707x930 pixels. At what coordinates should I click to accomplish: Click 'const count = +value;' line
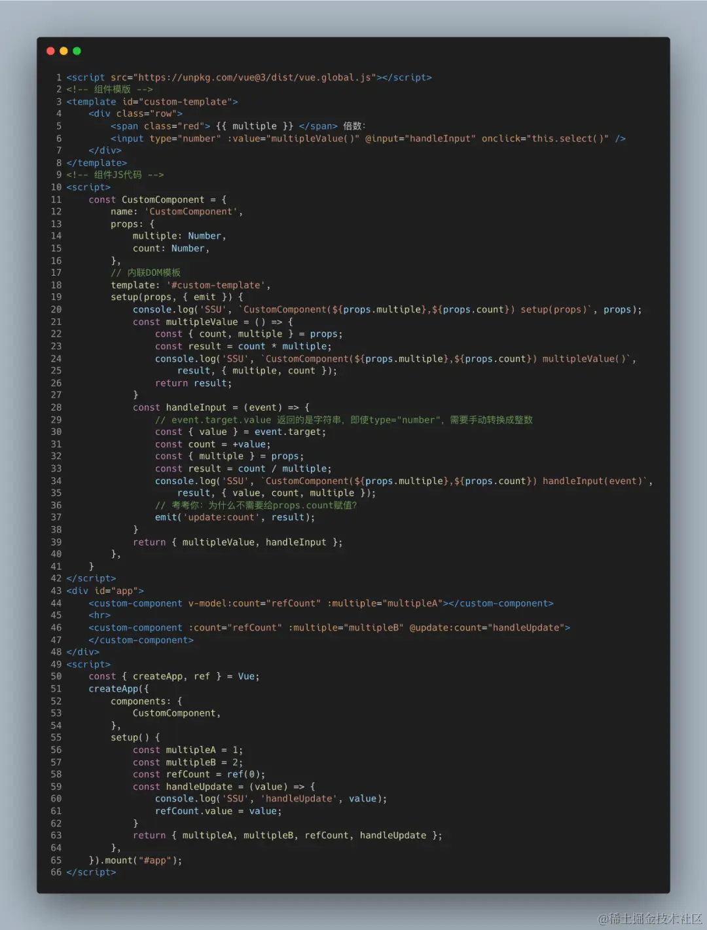[213, 445]
